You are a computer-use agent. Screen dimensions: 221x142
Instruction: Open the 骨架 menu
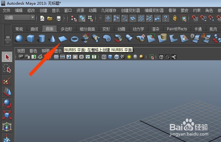[x=172, y=10]
